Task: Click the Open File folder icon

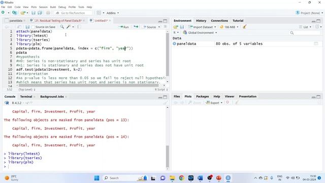Action: [23, 13]
